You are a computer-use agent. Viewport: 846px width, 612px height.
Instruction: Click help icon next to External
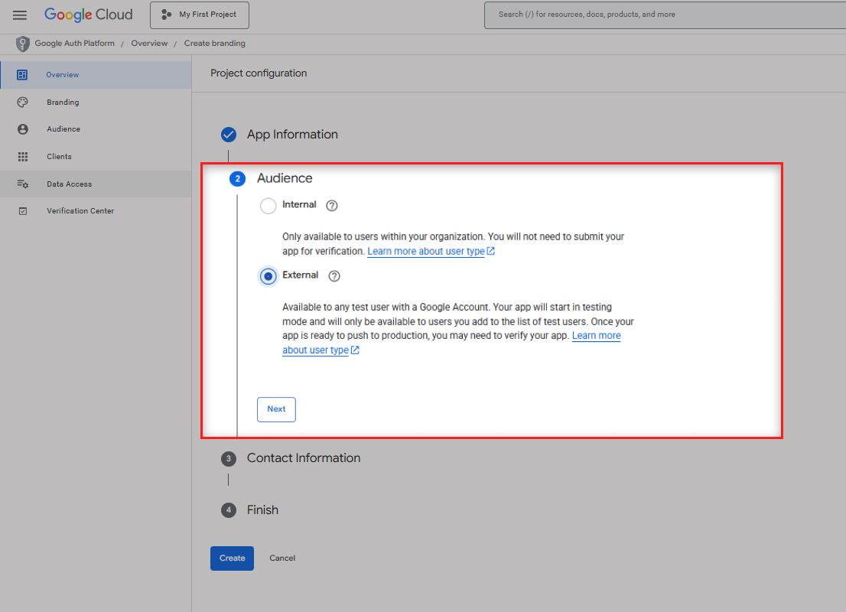tap(334, 276)
